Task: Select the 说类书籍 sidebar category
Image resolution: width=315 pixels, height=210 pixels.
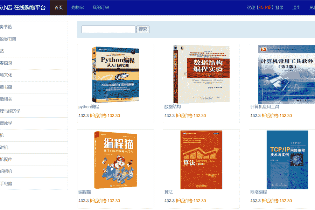Action: coord(34,39)
